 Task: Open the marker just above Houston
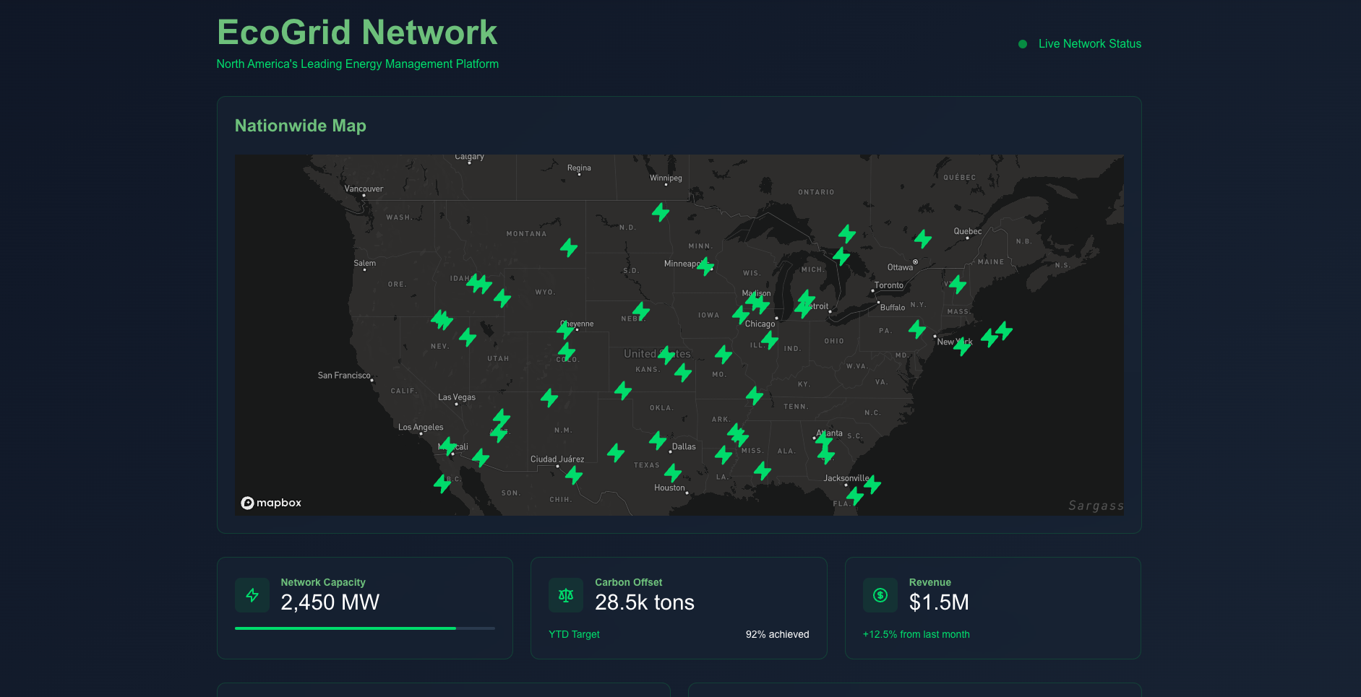point(673,472)
